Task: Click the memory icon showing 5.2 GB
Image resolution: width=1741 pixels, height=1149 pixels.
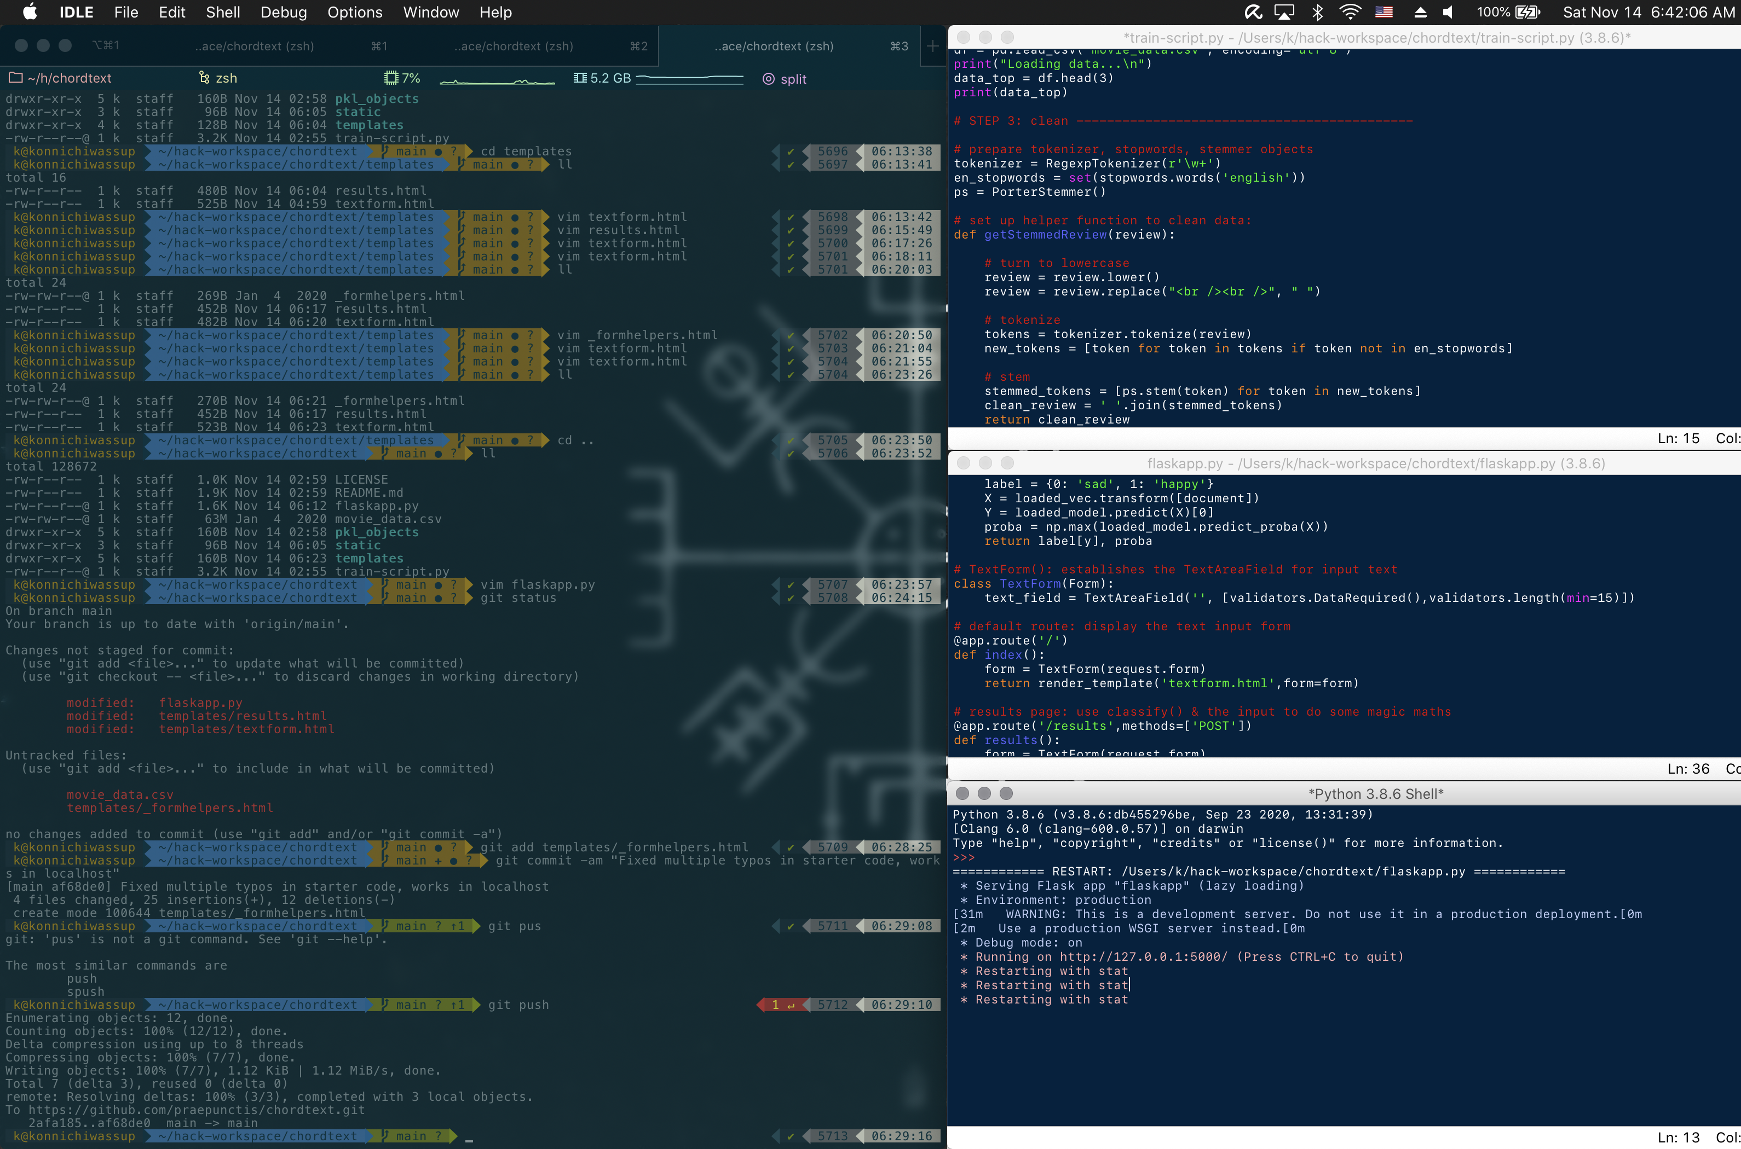Action: point(580,78)
